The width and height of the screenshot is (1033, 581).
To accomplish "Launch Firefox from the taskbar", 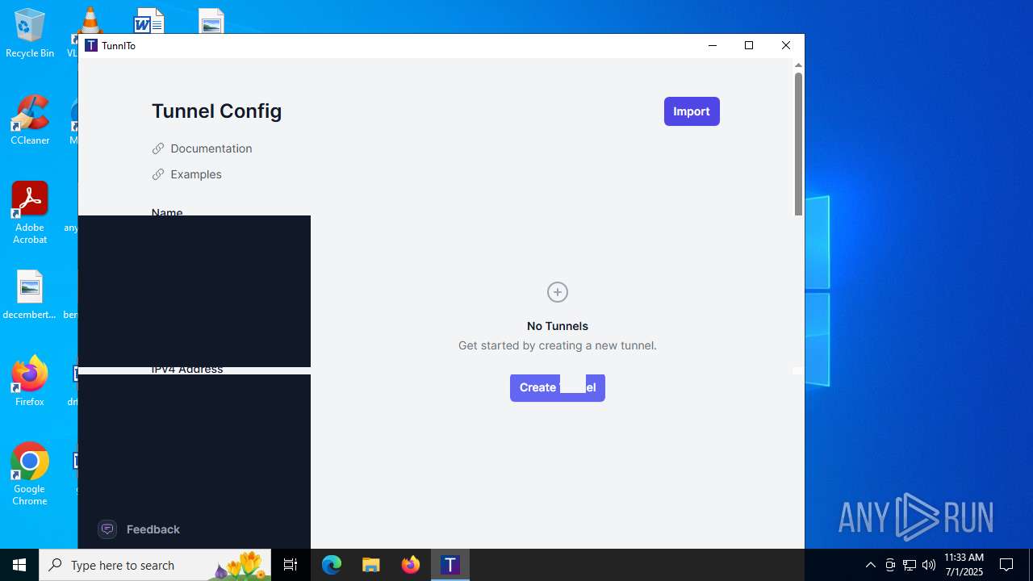I will (x=411, y=565).
